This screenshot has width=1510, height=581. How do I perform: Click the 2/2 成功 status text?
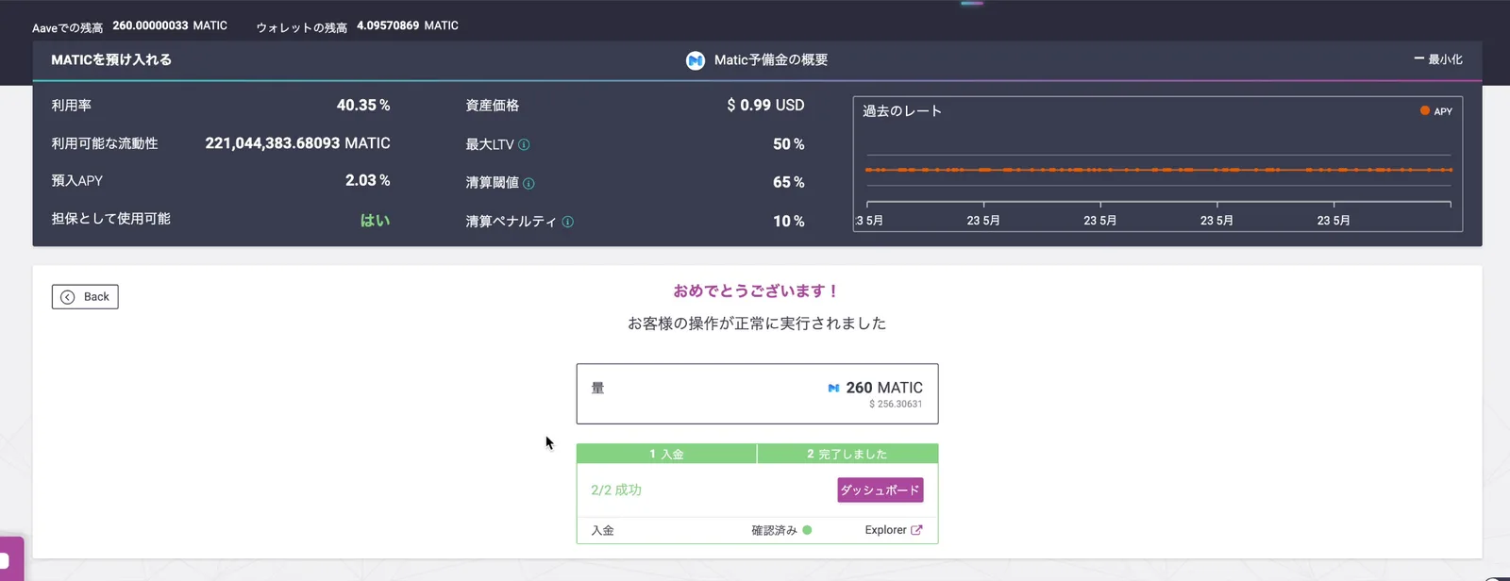coord(616,490)
